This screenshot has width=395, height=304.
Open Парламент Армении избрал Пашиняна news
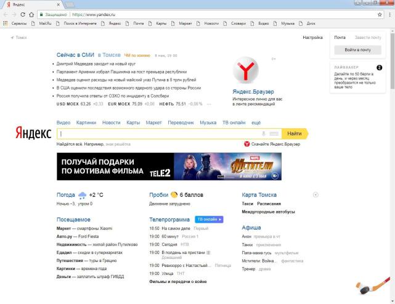click(x=121, y=72)
